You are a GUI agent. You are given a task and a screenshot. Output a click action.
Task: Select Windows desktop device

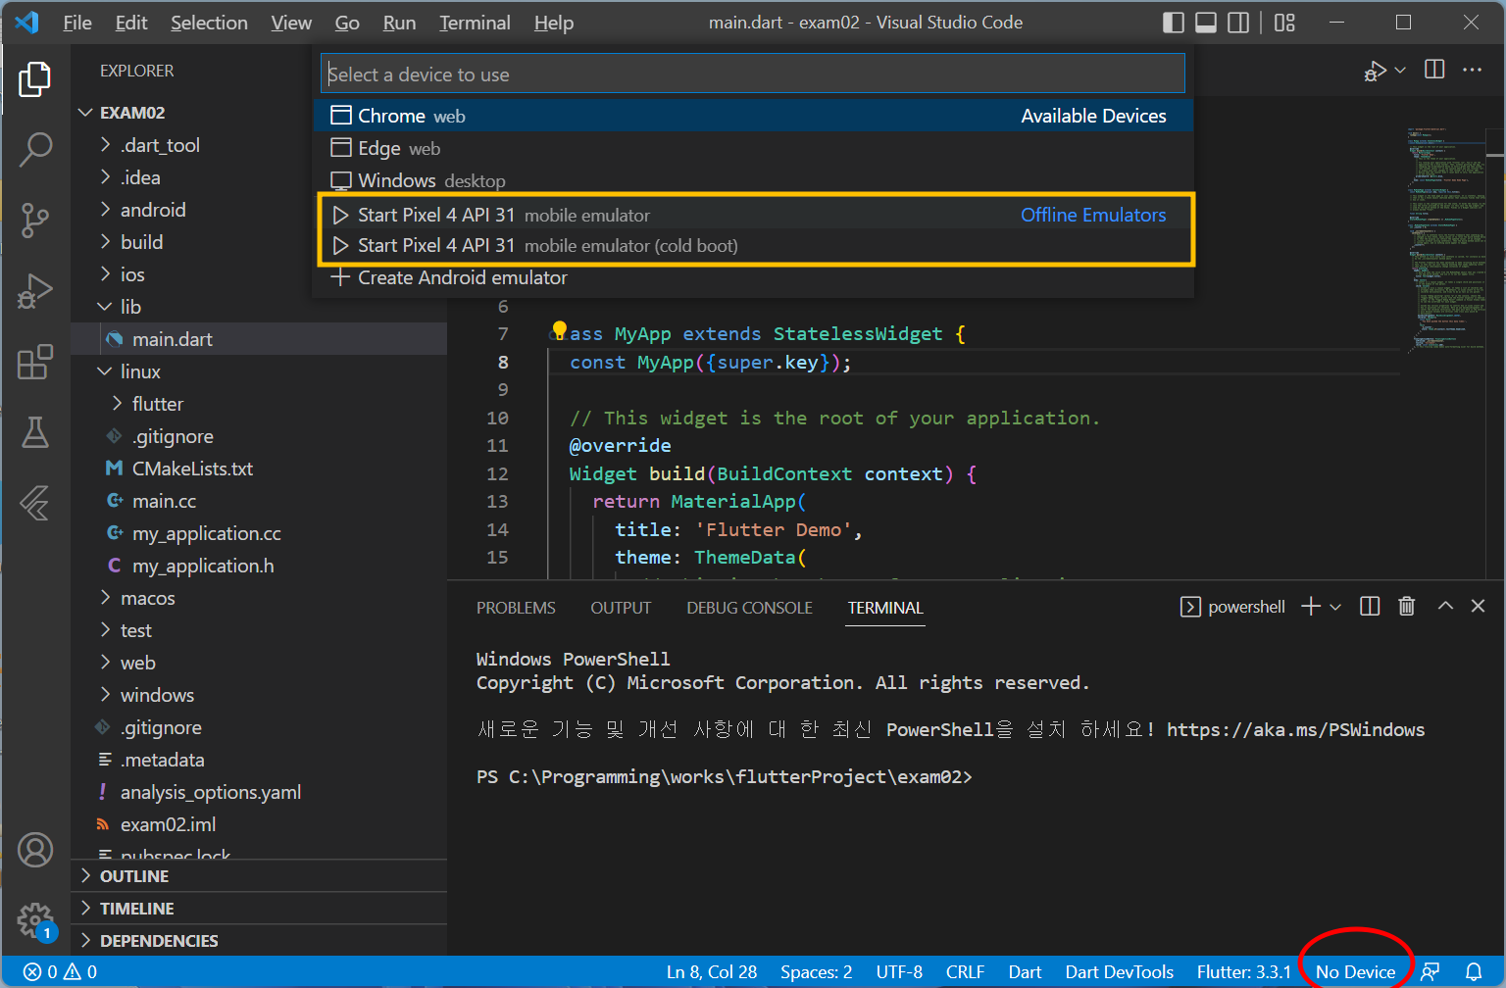(x=753, y=180)
